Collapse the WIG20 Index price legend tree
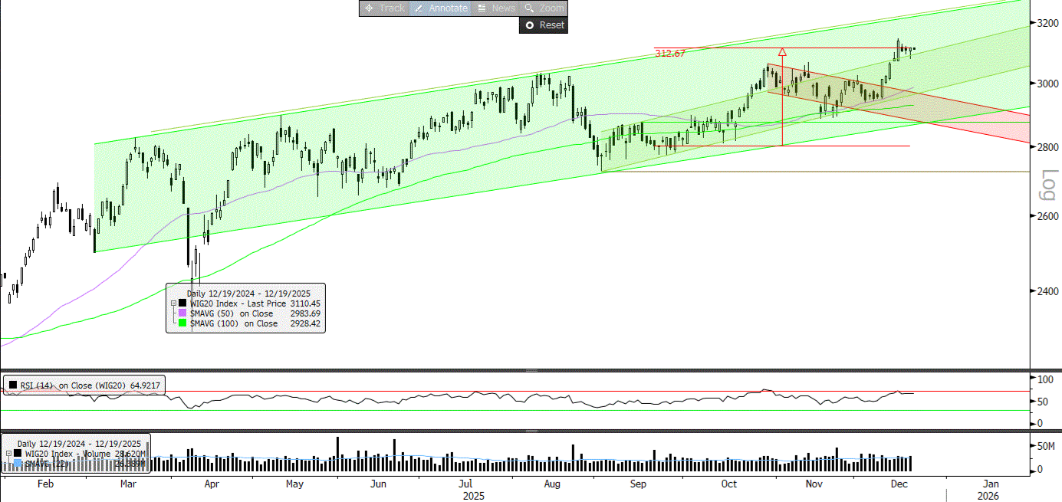 (173, 303)
